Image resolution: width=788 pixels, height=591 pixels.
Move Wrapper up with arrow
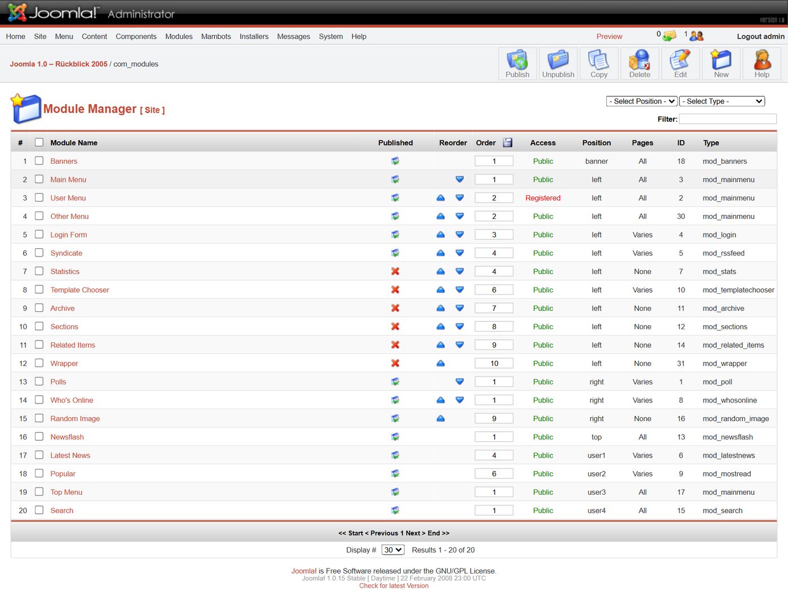pyautogui.click(x=441, y=363)
